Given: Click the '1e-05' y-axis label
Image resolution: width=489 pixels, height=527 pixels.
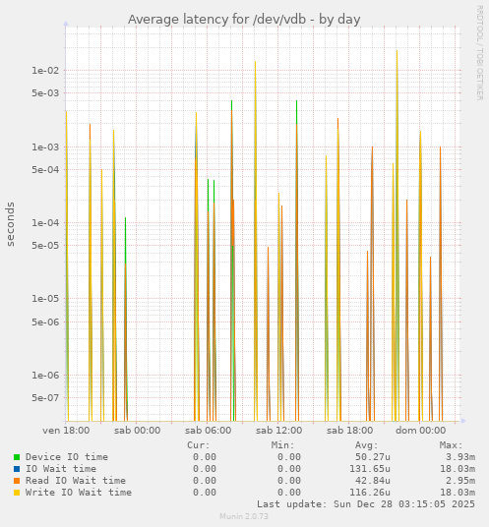Looking at the screenshot, I should click(45, 299).
